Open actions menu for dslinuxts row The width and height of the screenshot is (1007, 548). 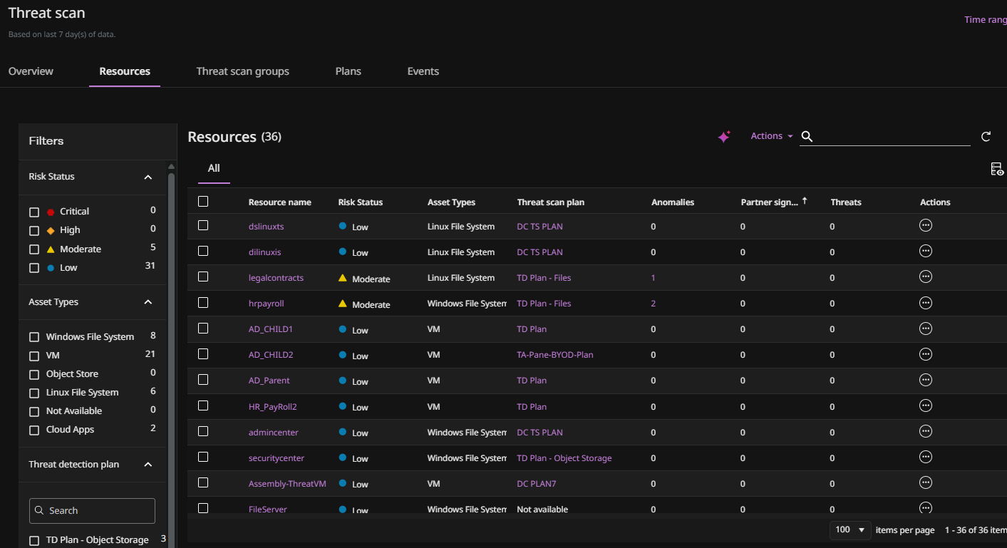coord(926,226)
